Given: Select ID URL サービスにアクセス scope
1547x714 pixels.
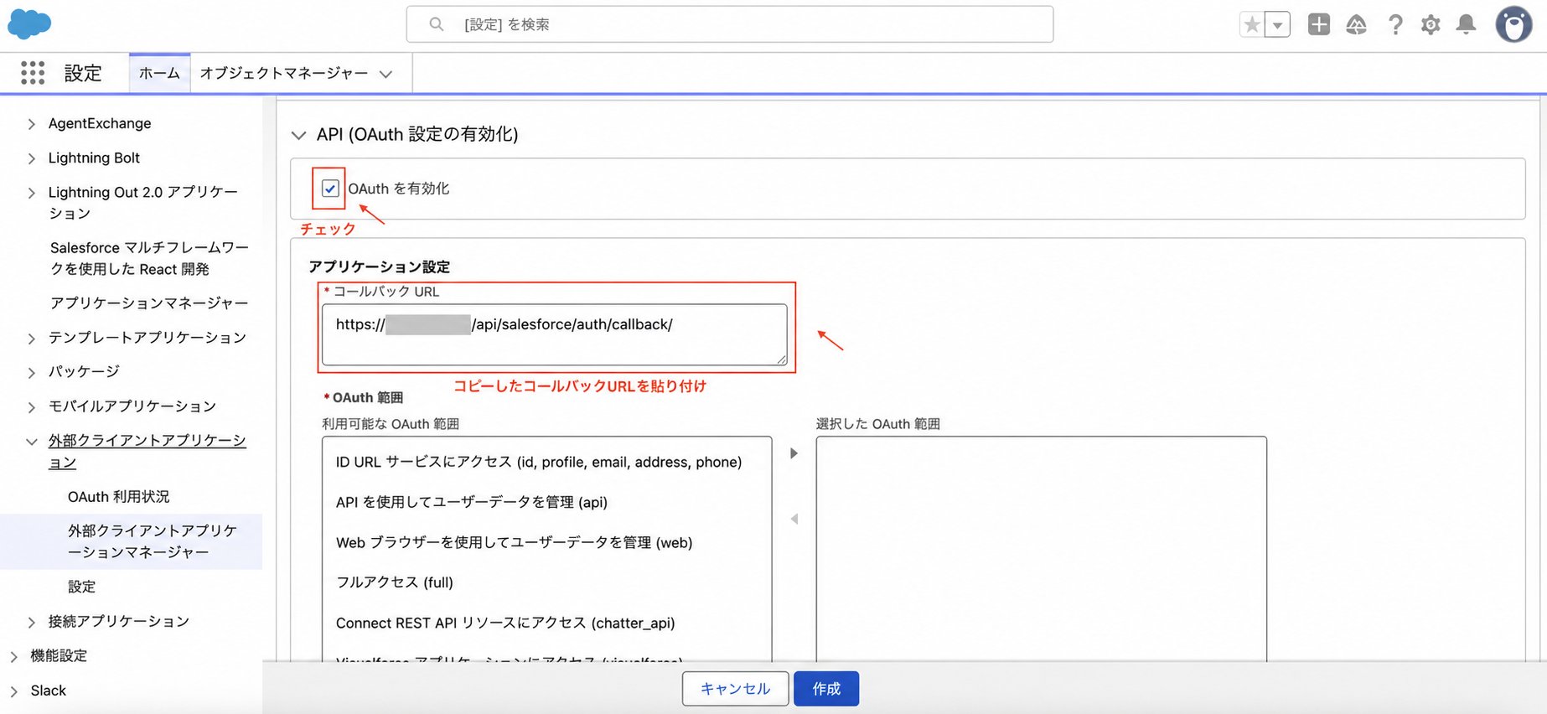Looking at the screenshot, I should pyautogui.click(x=539, y=462).
